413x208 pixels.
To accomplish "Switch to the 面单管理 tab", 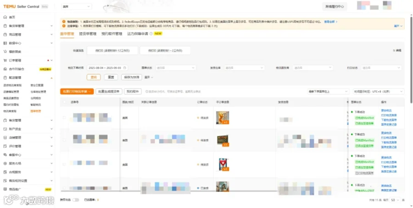I will (67, 34).
